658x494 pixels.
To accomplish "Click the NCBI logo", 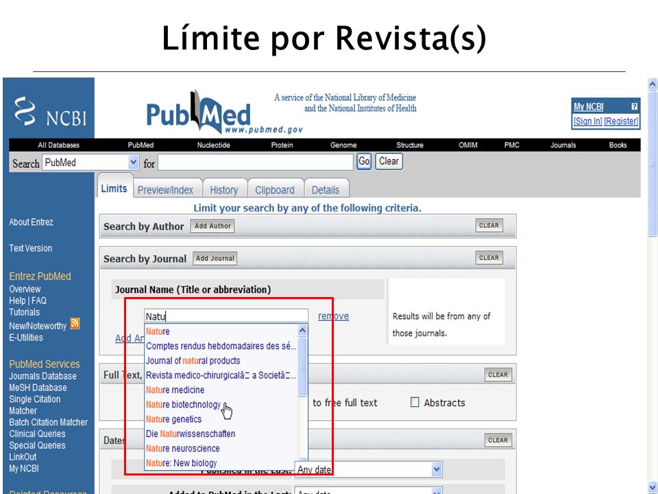I will pos(50,112).
